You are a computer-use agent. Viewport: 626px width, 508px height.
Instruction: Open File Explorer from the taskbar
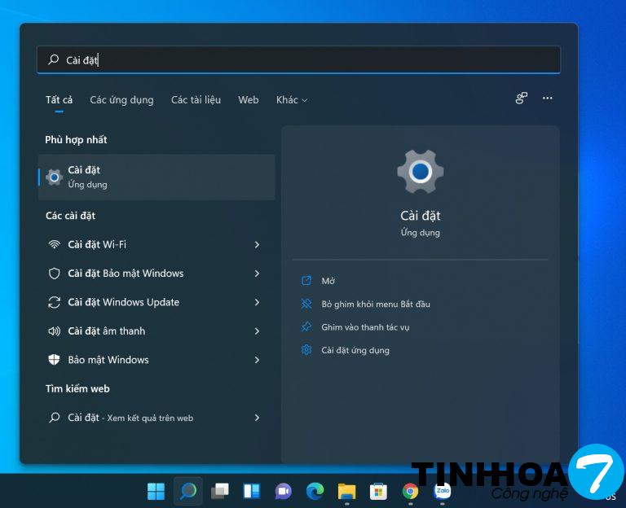[x=346, y=491]
